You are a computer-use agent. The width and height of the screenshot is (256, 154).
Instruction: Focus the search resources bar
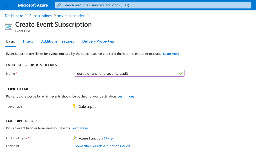(153, 5)
